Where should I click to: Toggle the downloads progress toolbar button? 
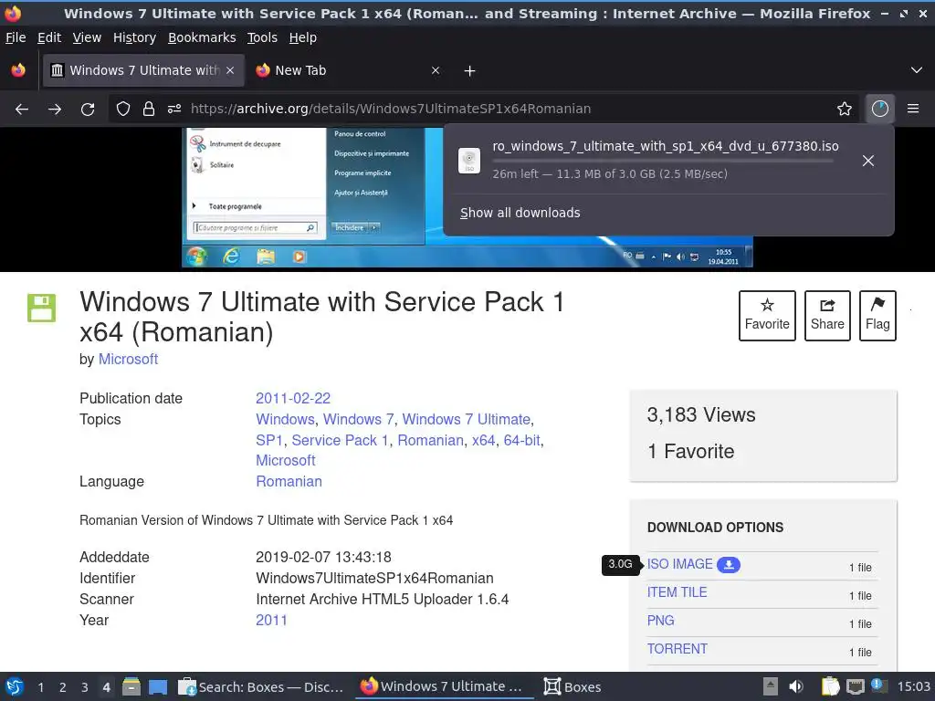pos(880,109)
